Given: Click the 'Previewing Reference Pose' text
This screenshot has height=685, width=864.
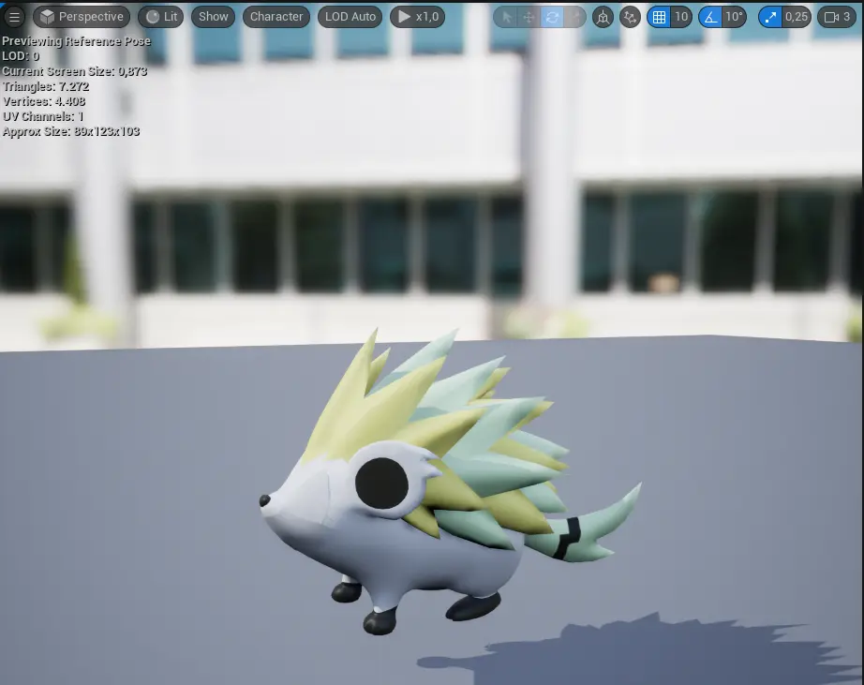Looking at the screenshot, I should point(76,41).
